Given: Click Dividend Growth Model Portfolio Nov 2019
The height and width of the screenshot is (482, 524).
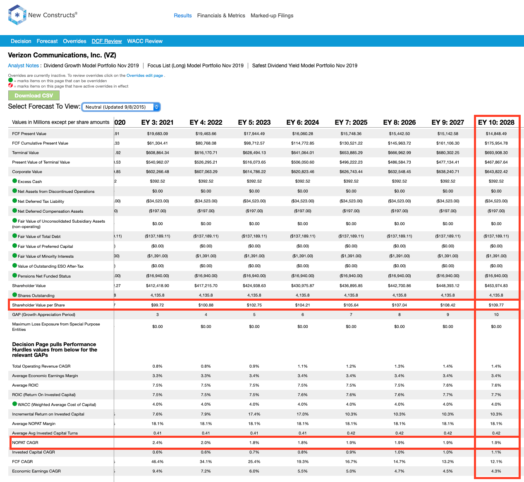Looking at the screenshot, I should point(91,66).
